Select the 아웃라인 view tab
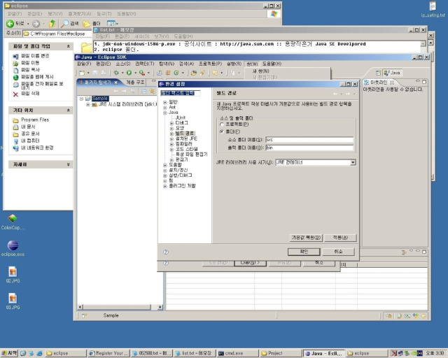The image size is (448, 358). pos(379,83)
